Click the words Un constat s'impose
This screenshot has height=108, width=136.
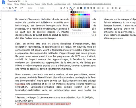click(x=26, y=19)
